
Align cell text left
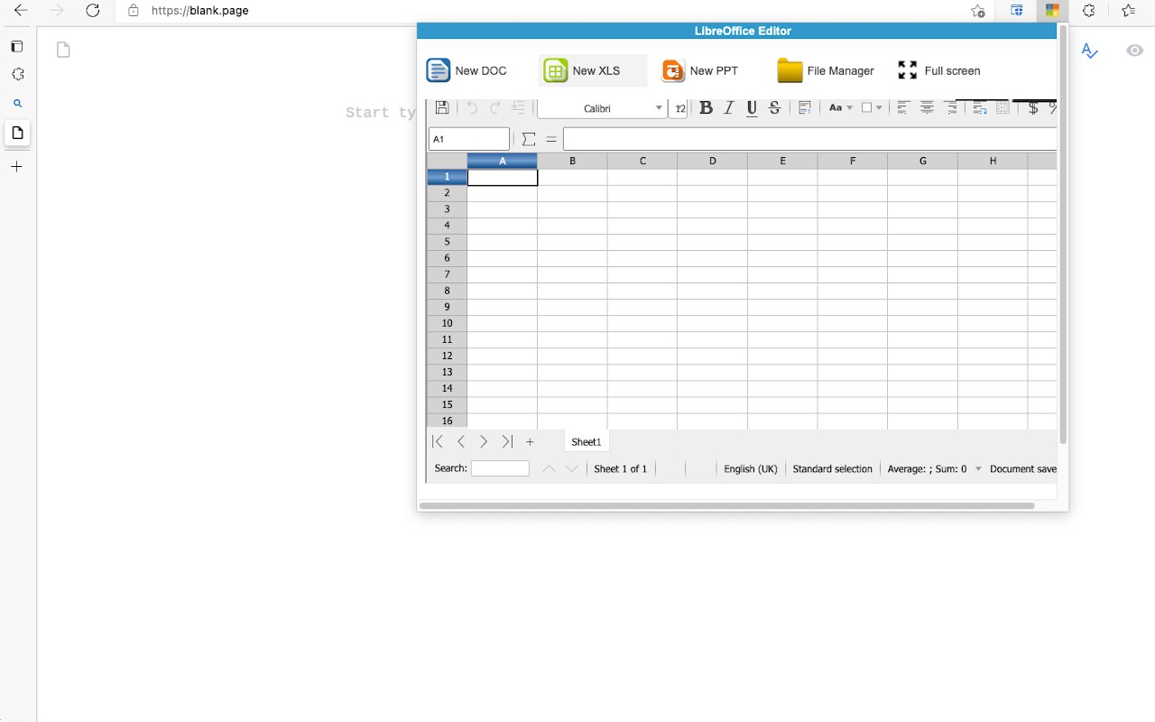click(903, 108)
